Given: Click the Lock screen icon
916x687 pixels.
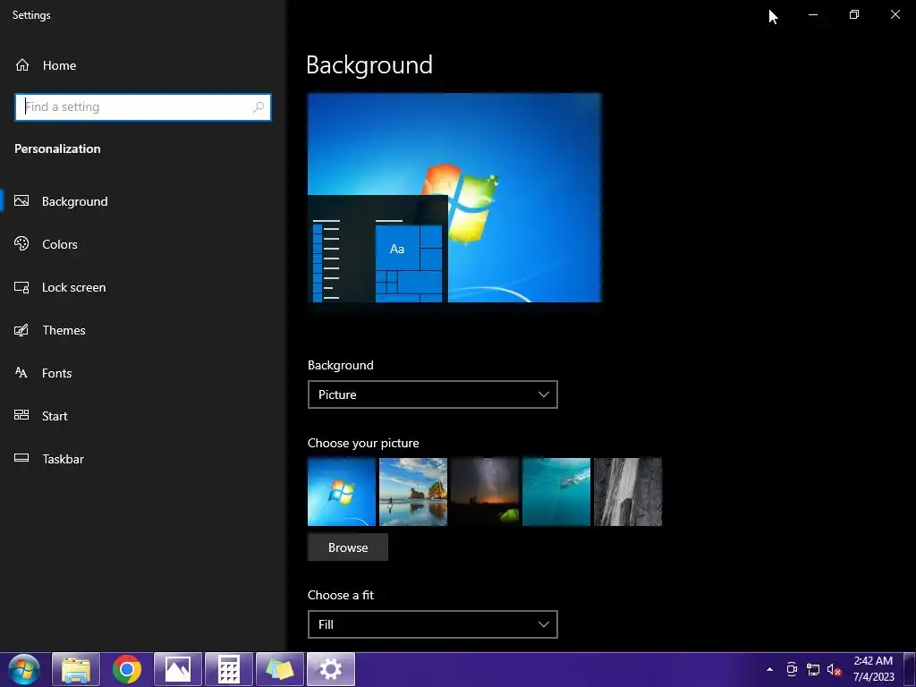Looking at the screenshot, I should click(x=21, y=287).
